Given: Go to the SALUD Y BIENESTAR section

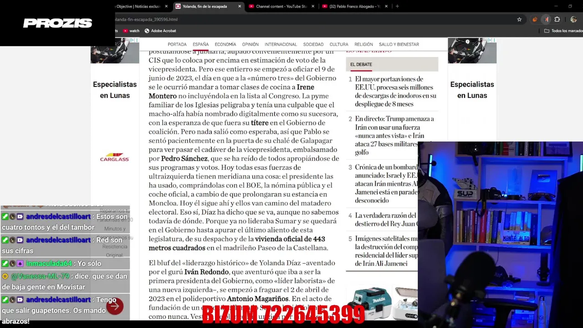Looking at the screenshot, I should 399,45.
